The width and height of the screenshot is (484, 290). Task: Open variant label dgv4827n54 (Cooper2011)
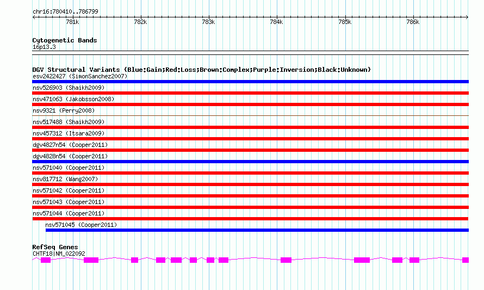[x=70, y=145]
